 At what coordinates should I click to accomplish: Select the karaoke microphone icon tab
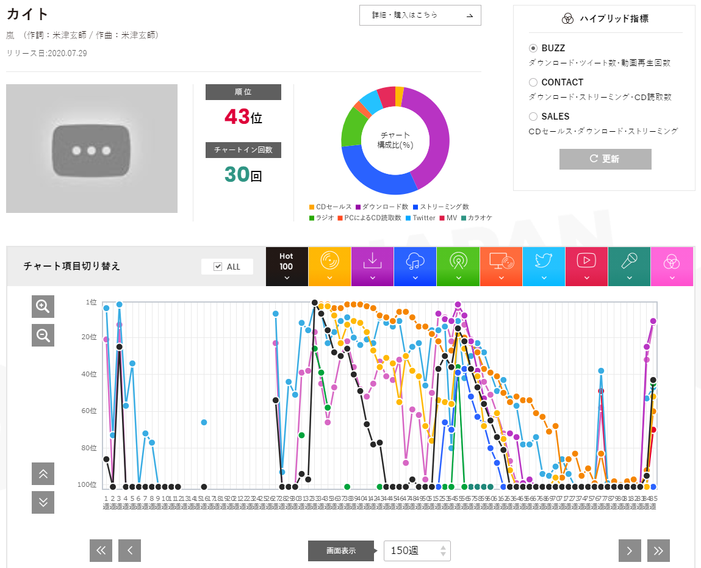pyautogui.click(x=630, y=267)
